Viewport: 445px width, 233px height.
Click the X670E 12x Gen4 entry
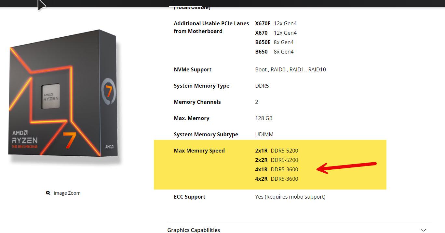(276, 23)
